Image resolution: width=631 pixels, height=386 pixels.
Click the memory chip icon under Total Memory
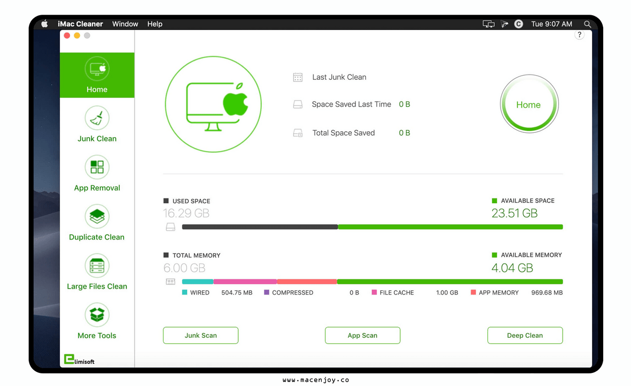170,282
